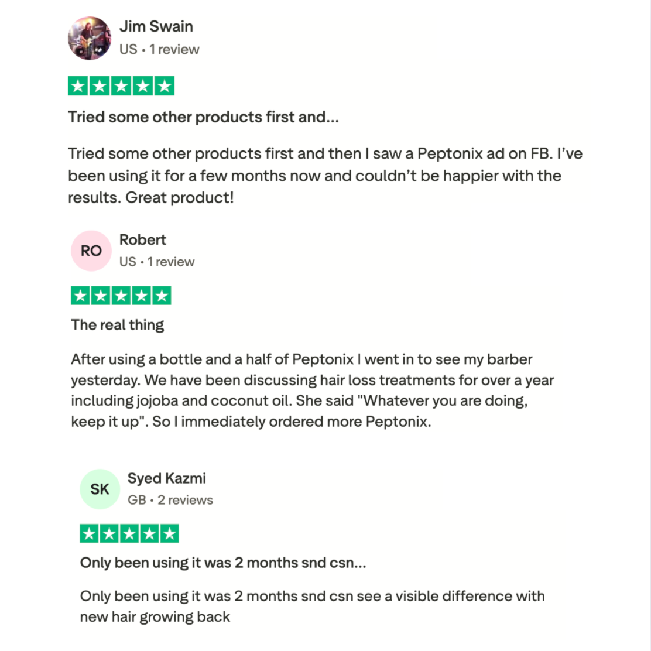Screen dimensions: 651x651
Task: Click the last star in Syed Kazmi's rating
Action: pos(169,533)
